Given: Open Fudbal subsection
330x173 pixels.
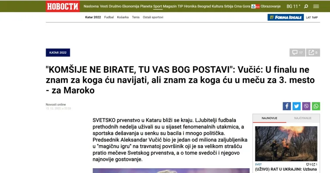Looking at the screenshot, I should [x=109, y=17].
